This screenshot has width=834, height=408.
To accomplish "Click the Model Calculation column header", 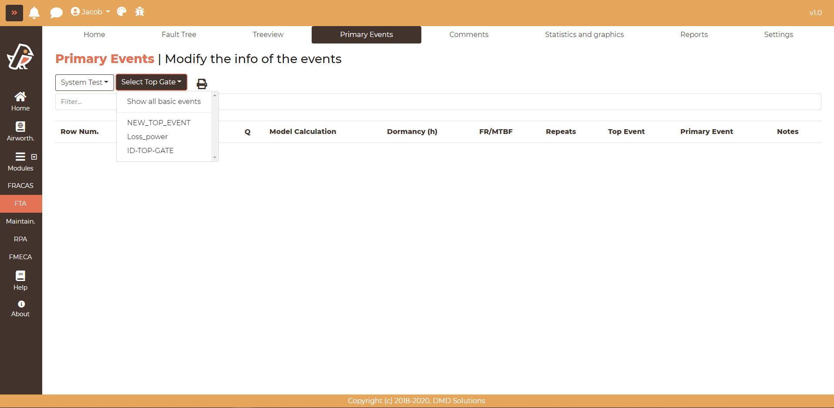I will click(x=303, y=131).
